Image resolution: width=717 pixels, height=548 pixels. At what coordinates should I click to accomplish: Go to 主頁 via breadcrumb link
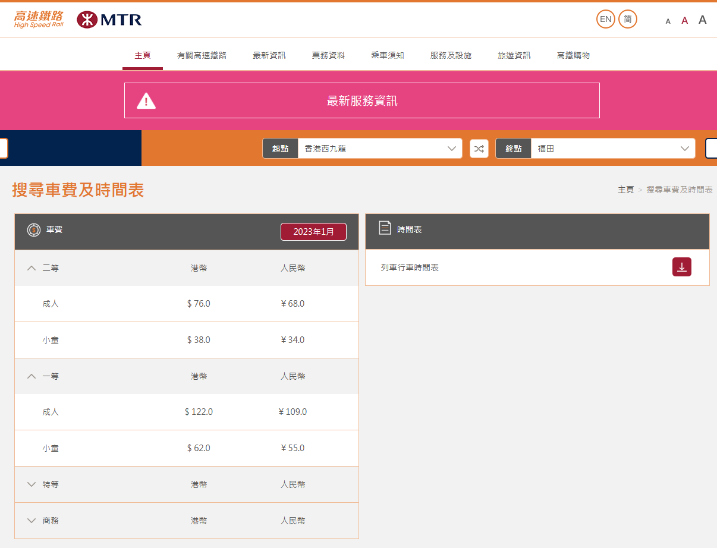(x=625, y=190)
